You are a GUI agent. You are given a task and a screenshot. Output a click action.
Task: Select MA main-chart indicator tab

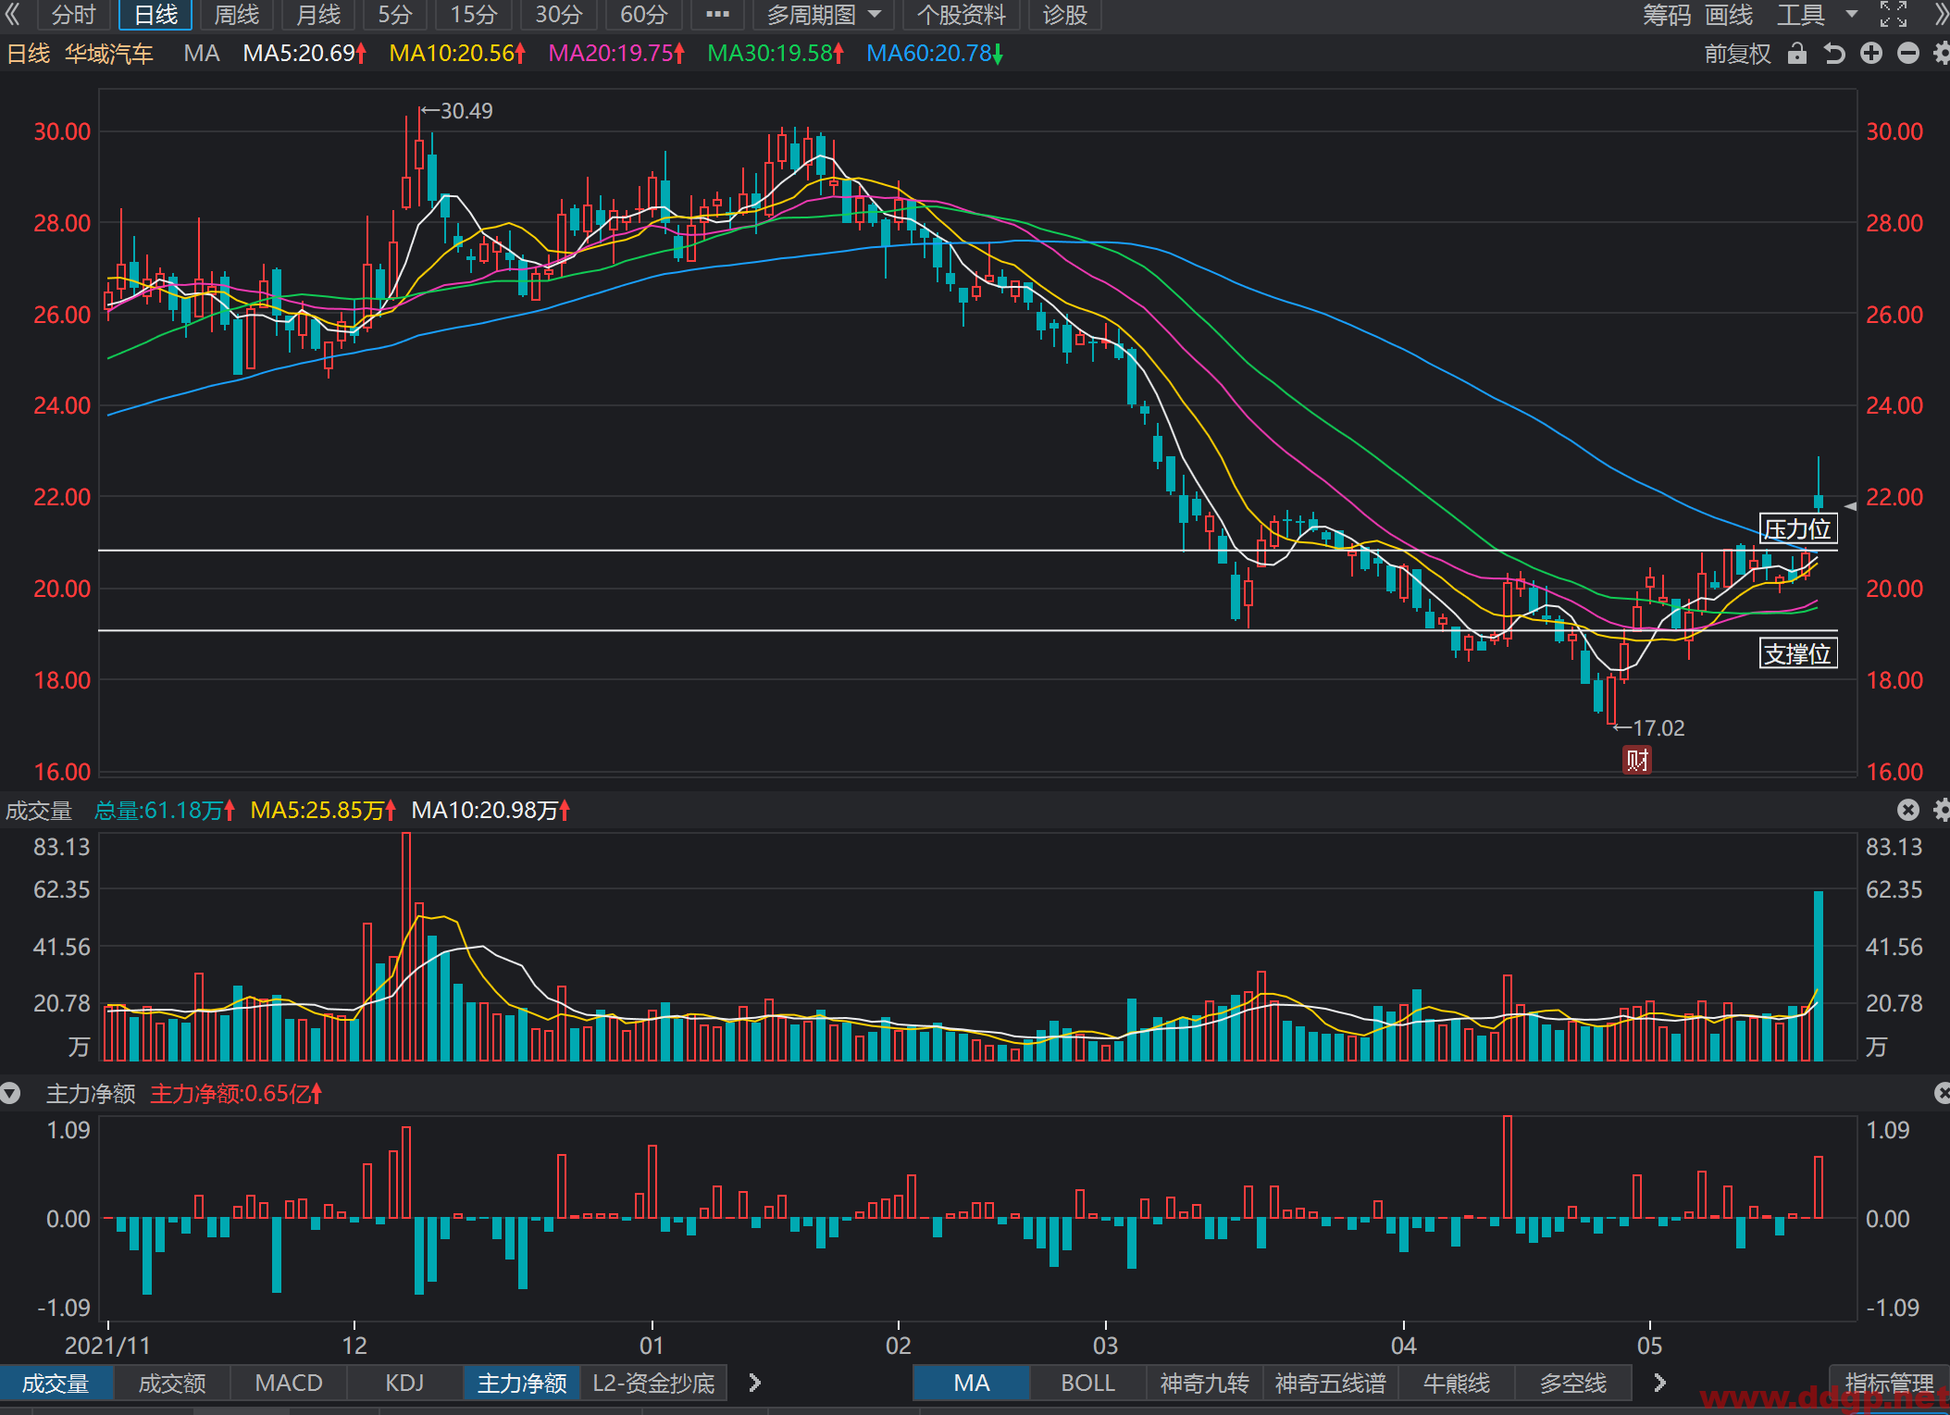[x=971, y=1383]
